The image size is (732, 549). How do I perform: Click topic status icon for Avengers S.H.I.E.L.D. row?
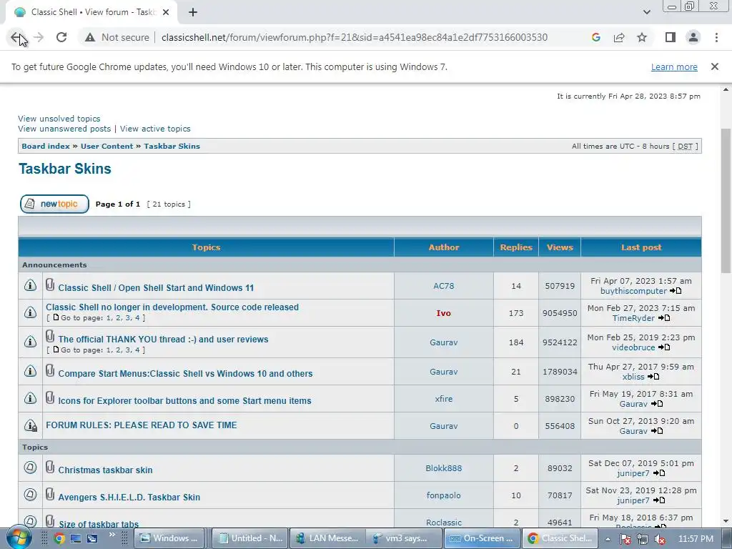[30, 494]
